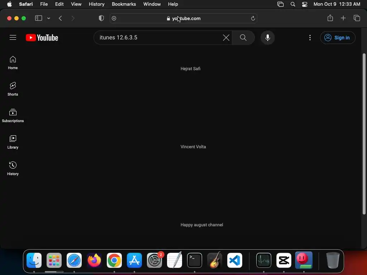Open Spotlight search in menu bar
This screenshot has height=275, width=367.
pos(292,4)
